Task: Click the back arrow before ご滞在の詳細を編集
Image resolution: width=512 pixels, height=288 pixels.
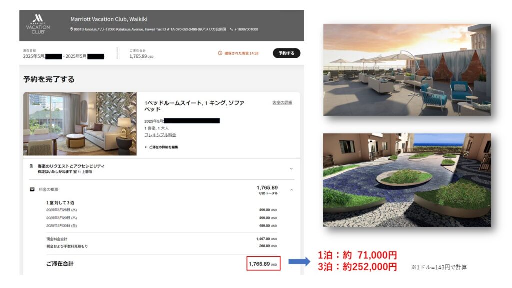Action: tap(146, 147)
